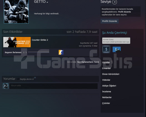Click the Yorum ekle comment field
The image size is (146, 117).
(x=54, y=86)
